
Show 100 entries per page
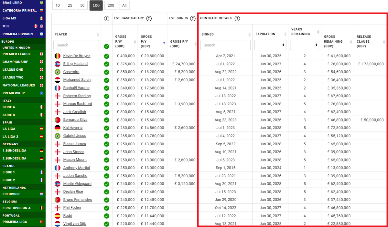click(96, 5)
